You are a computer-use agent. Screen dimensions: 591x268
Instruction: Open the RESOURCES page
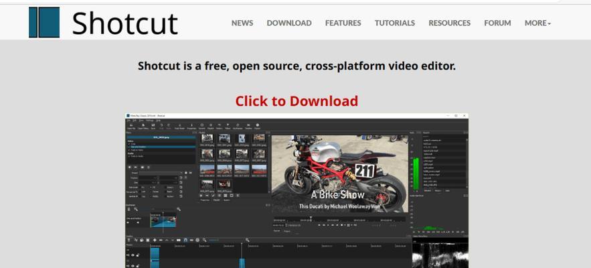tap(449, 23)
